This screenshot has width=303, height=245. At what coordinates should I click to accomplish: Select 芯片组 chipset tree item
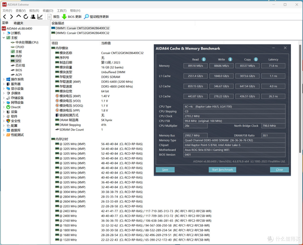point(18,65)
